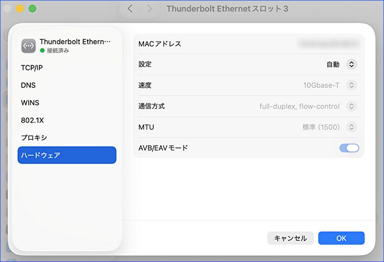The width and height of the screenshot is (384, 262).
Task: Open the MTU 標準 (1500) dropdown
Action: coord(351,127)
